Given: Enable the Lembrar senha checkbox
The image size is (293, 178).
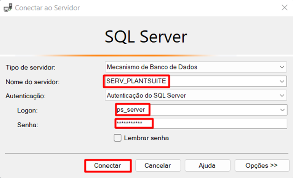Looking at the screenshot, I should 117,138.
